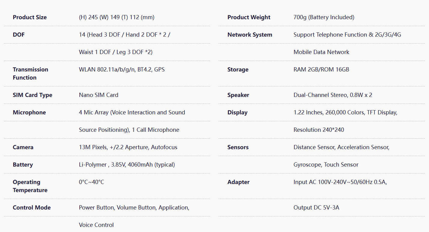The image size is (429, 232).
Task: Click the Control Mode label
Action: 32,208
